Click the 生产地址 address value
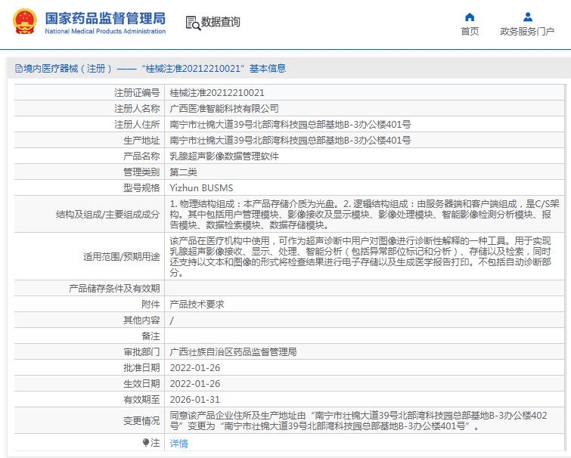Viewport: 571px width, 458px height. point(290,141)
